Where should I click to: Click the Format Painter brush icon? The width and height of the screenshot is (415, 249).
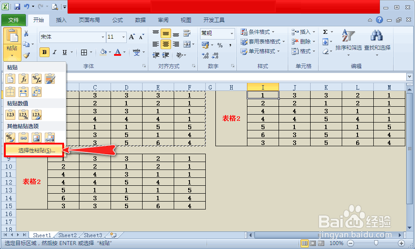point(26,55)
